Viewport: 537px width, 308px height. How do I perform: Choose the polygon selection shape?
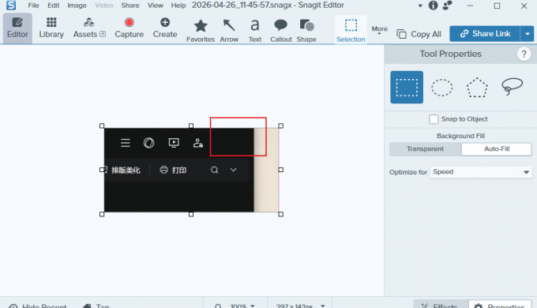(477, 88)
